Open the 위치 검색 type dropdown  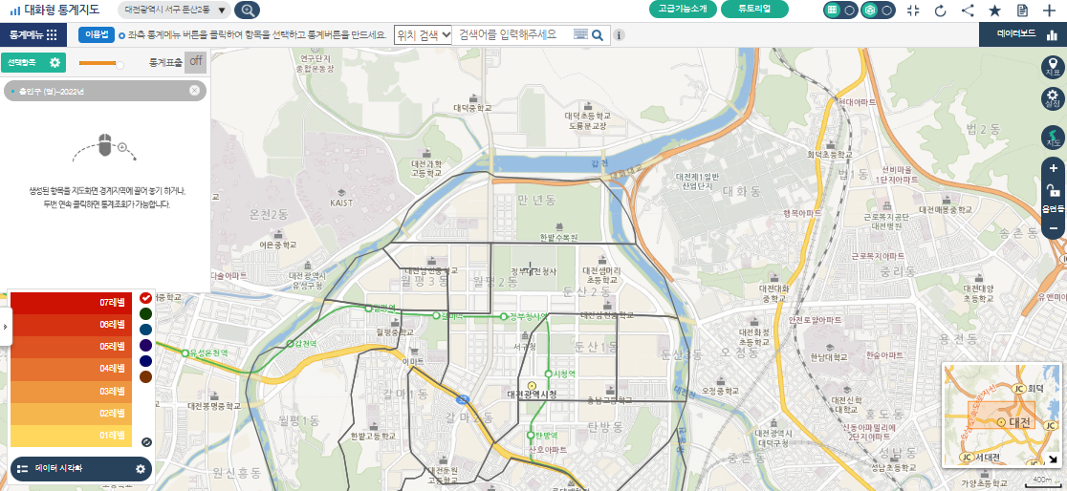click(423, 34)
